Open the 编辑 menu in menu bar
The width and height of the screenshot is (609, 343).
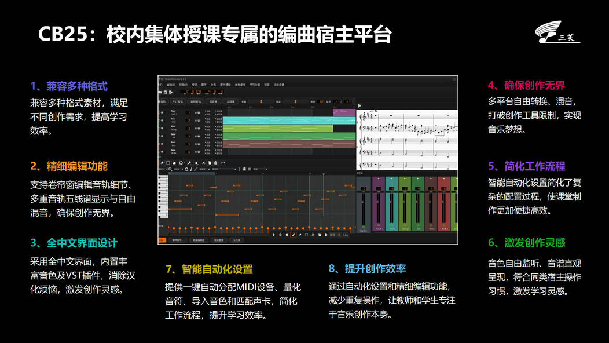pyautogui.click(x=171, y=85)
